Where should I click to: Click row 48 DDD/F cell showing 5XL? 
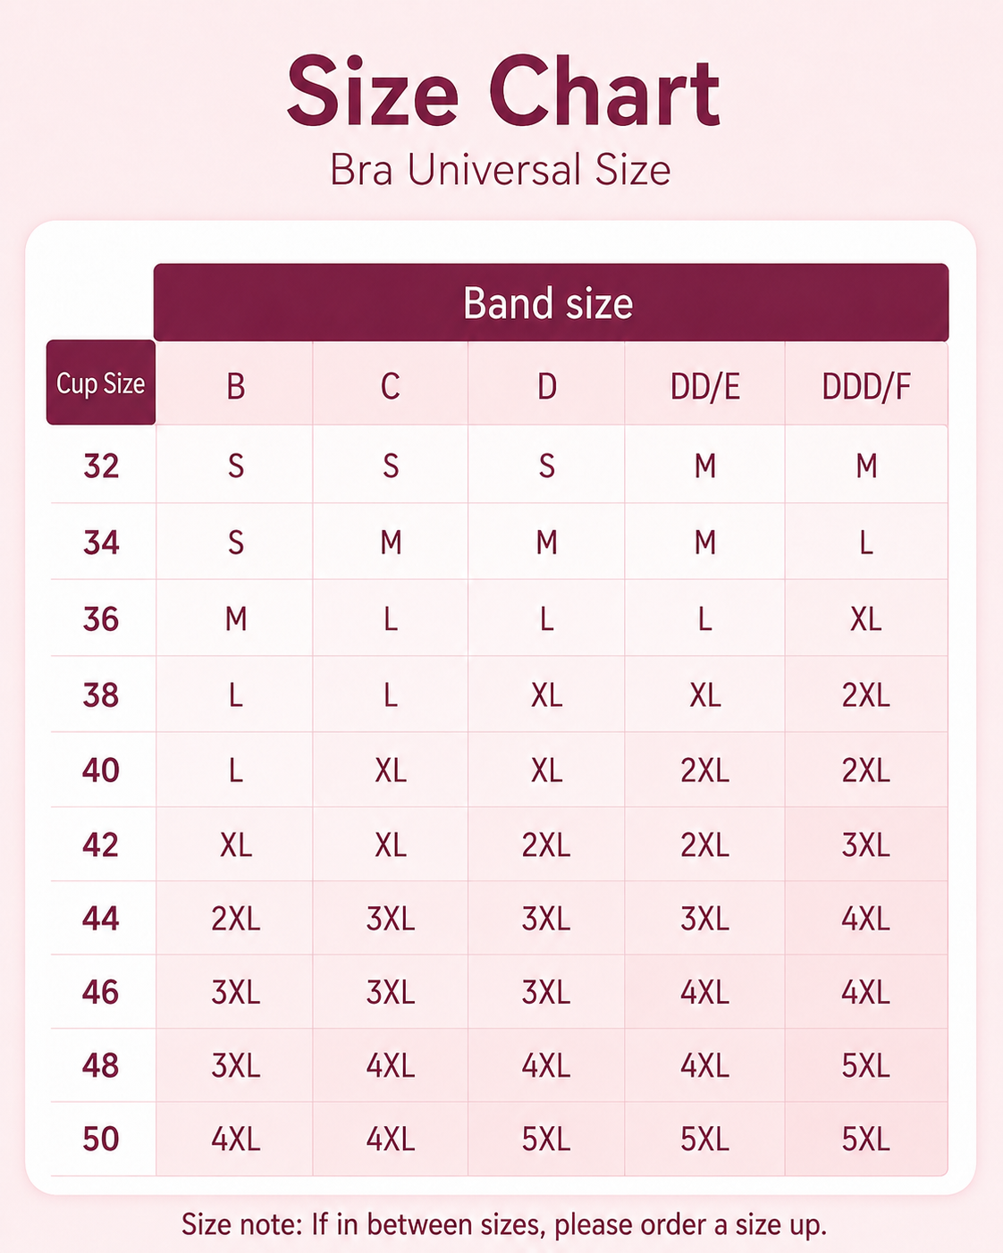point(866,1065)
